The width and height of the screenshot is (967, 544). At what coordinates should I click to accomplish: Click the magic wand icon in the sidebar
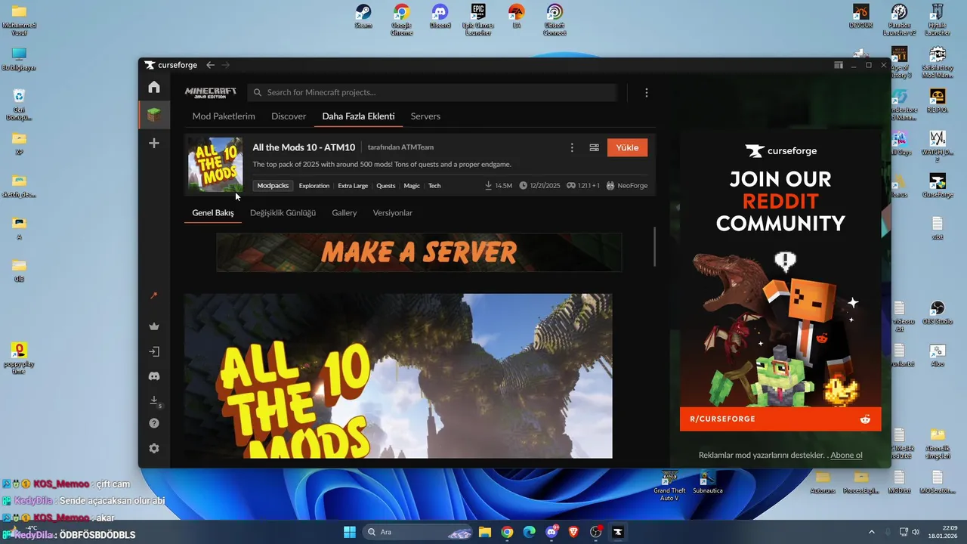pos(154,296)
